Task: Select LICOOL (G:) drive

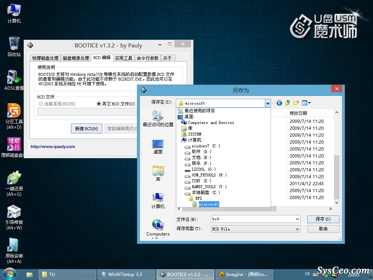Action: [200, 169]
